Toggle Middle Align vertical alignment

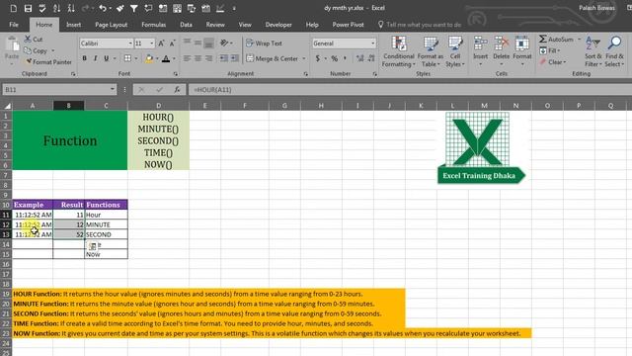[197, 42]
